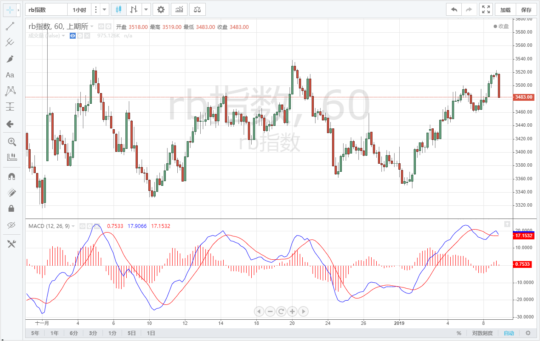Toggle 自动 auto scale
The width and height of the screenshot is (540, 341).
click(x=509, y=333)
